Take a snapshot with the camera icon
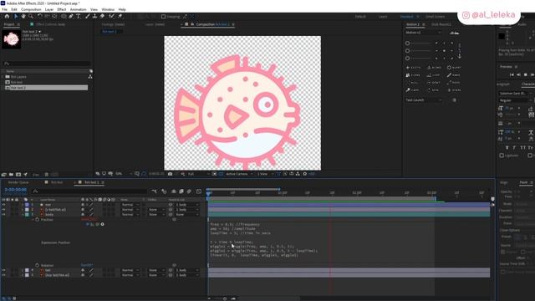The width and height of the screenshot is (535, 301). (170, 174)
